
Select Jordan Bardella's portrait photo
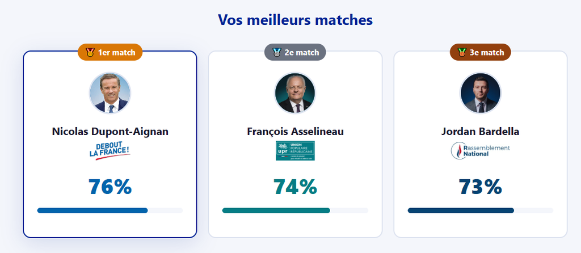tap(480, 93)
